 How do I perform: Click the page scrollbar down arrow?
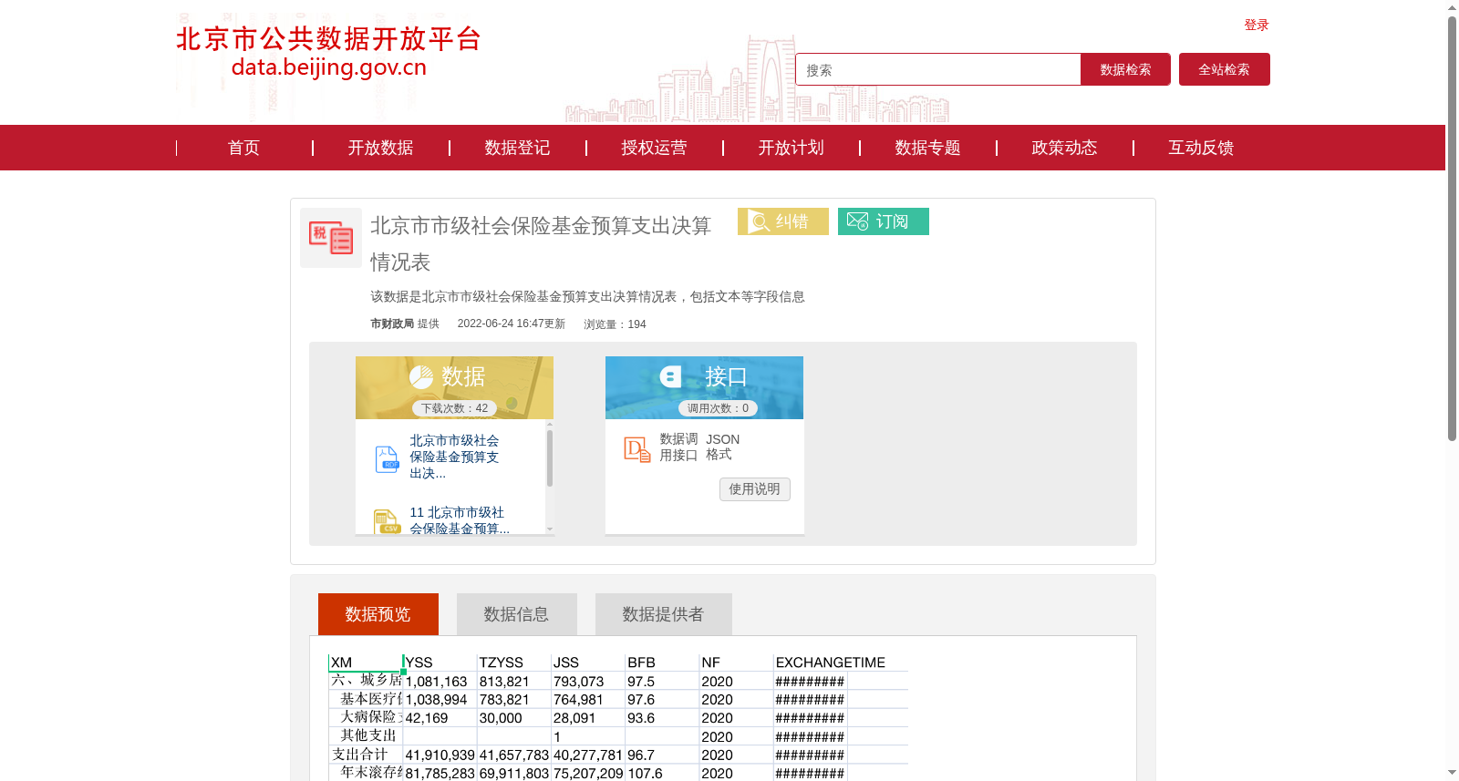(1452, 773)
